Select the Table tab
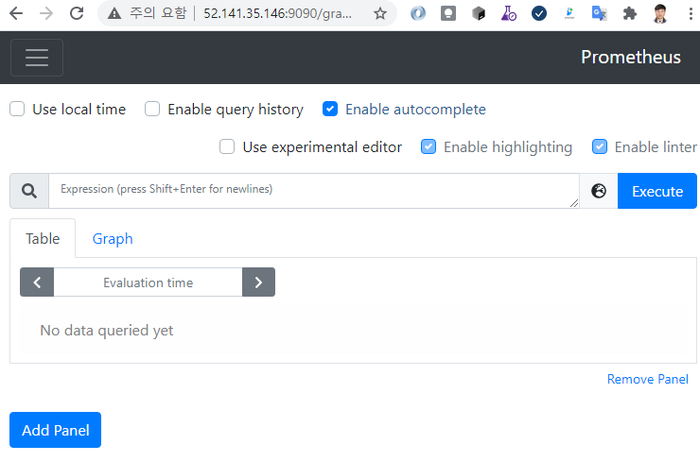The image size is (700, 462). coord(43,238)
